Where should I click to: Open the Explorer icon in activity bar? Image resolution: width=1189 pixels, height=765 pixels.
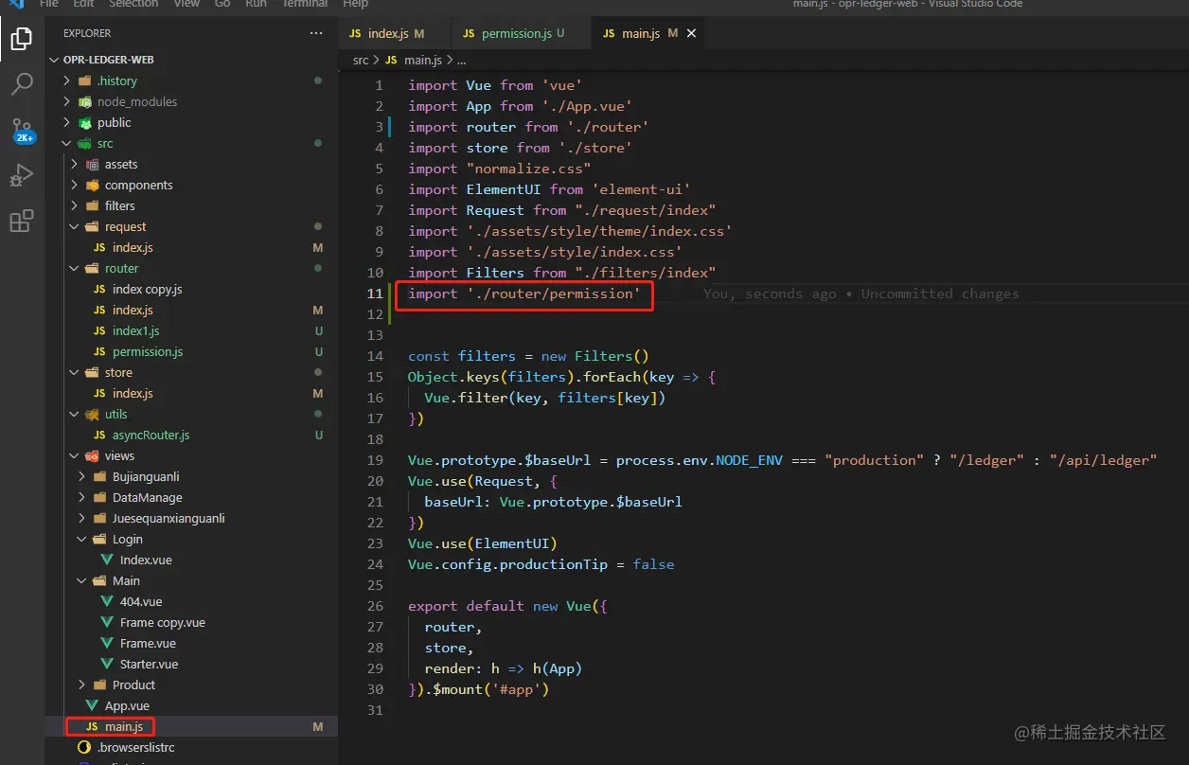[x=21, y=40]
